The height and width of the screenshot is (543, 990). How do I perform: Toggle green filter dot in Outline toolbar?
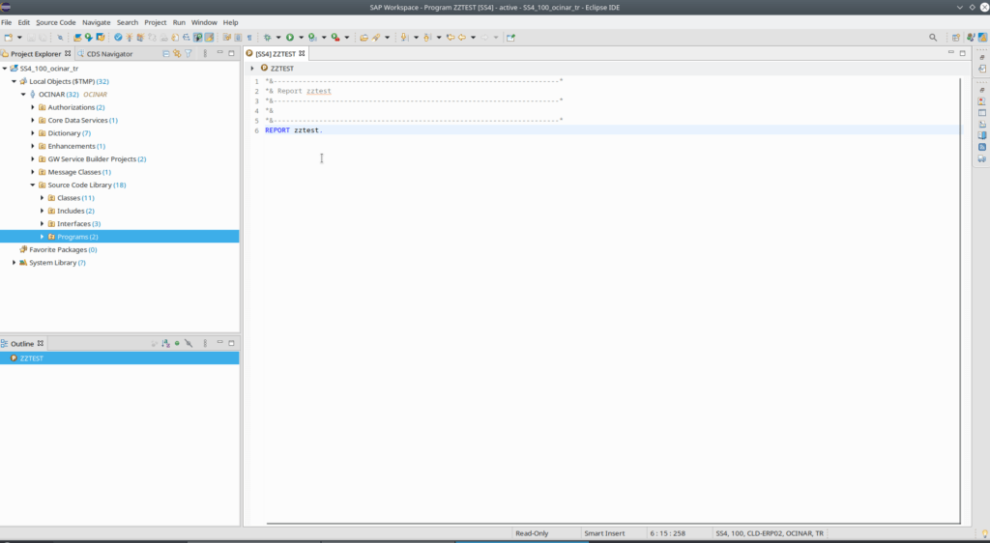pyautogui.click(x=177, y=344)
